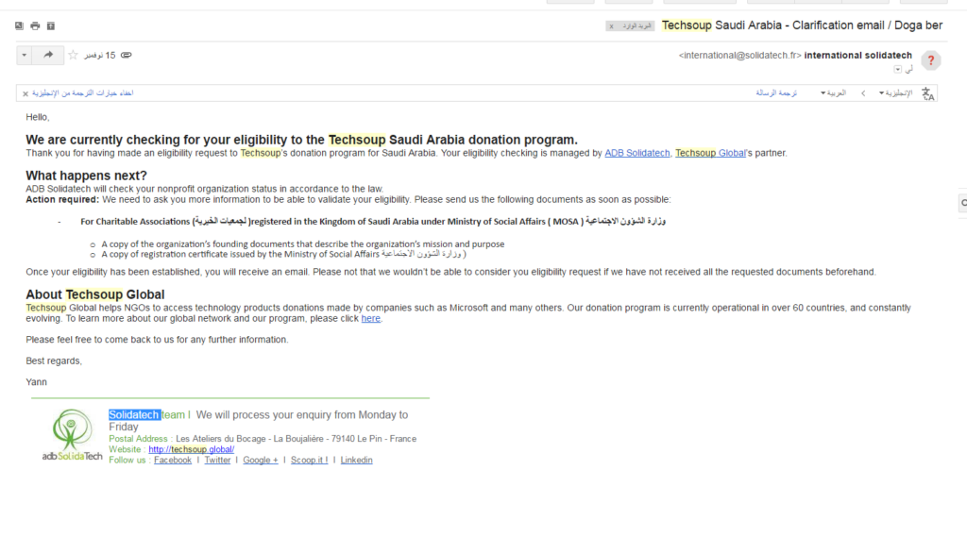
Task: Remove the inbox label with its x
Action: pos(611,26)
